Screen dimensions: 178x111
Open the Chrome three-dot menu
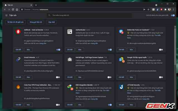tap(174, 9)
